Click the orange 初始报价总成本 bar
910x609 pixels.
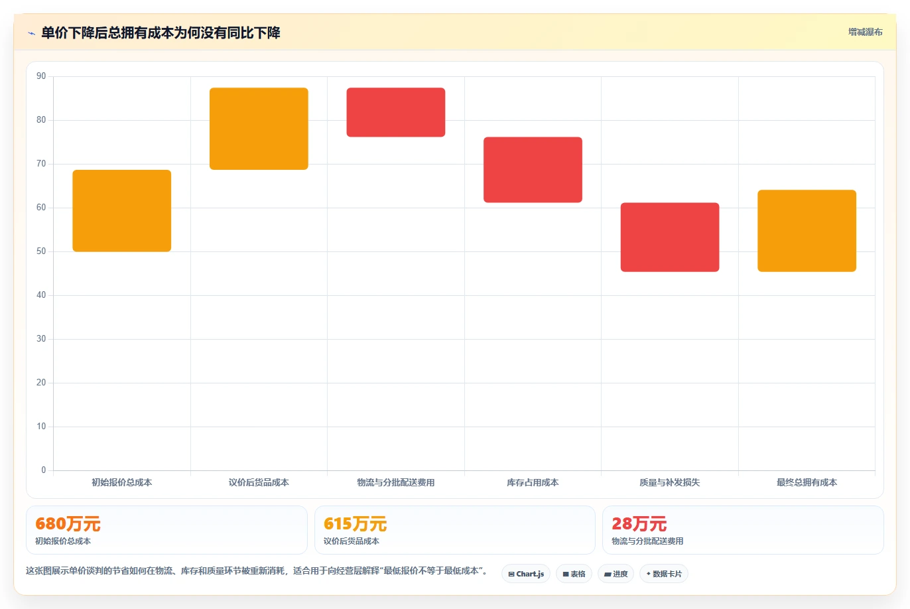coord(122,211)
